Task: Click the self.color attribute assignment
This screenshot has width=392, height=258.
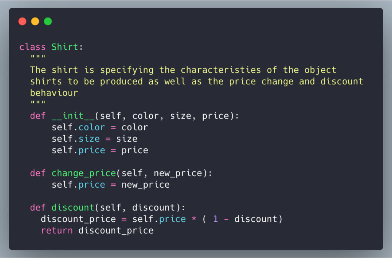Action: point(78,127)
